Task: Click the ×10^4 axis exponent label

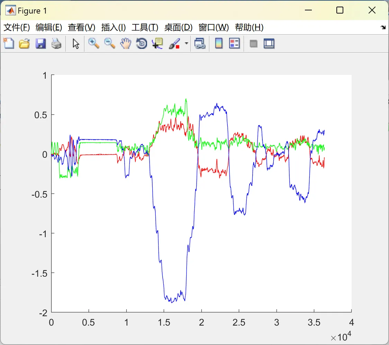Action: click(x=341, y=337)
